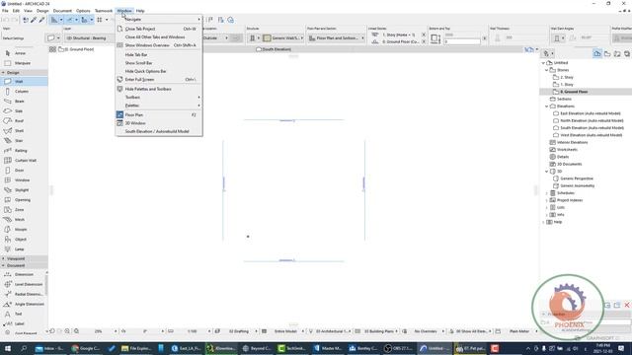The width and height of the screenshot is (632, 355).
Task: Select the Arrow tool
Action: 20,53
